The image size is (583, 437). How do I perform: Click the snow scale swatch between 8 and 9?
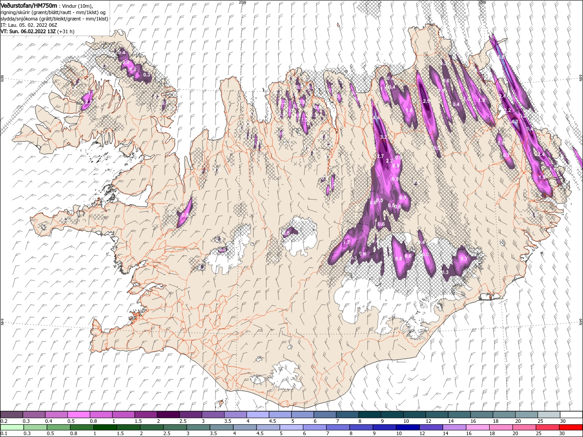(x=369, y=414)
